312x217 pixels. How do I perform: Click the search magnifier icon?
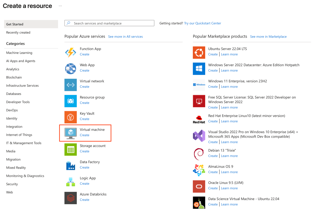point(69,23)
